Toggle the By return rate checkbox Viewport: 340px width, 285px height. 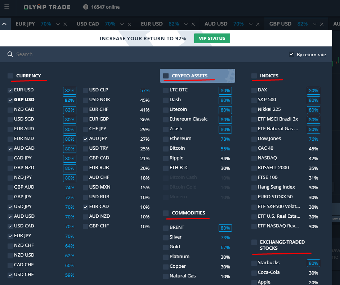pos(291,54)
